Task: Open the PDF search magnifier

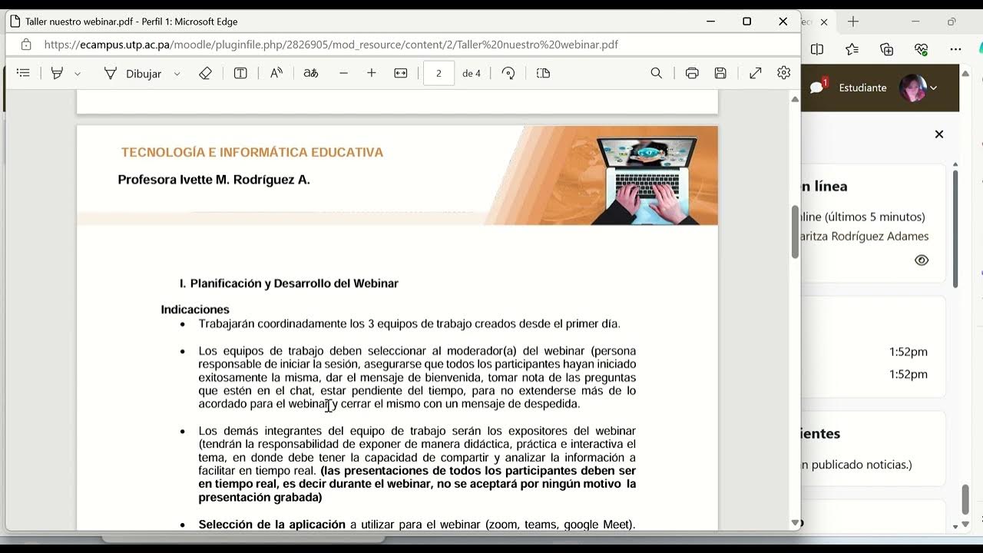Action: click(x=656, y=73)
